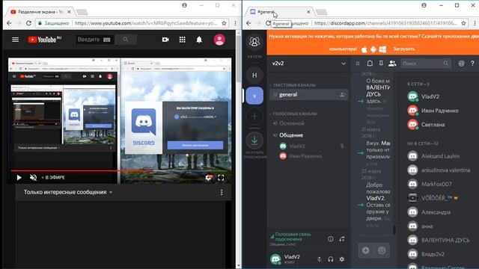Click download apps sidebar icon
479x269 pixels.
(x=254, y=140)
